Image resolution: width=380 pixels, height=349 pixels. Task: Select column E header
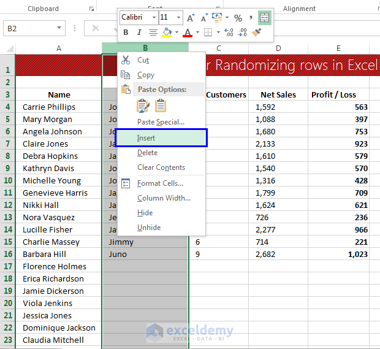pos(338,48)
